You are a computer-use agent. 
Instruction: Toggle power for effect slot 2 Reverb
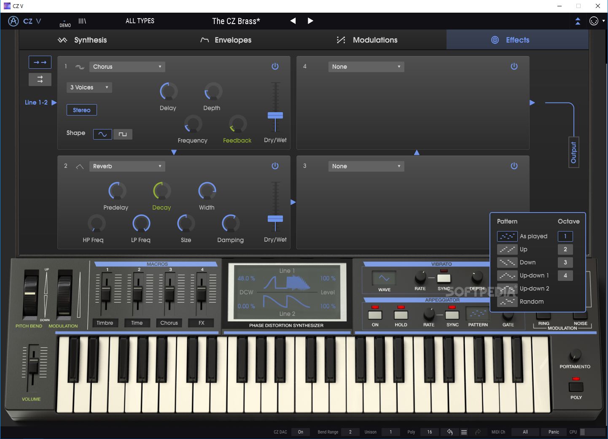[x=275, y=166]
